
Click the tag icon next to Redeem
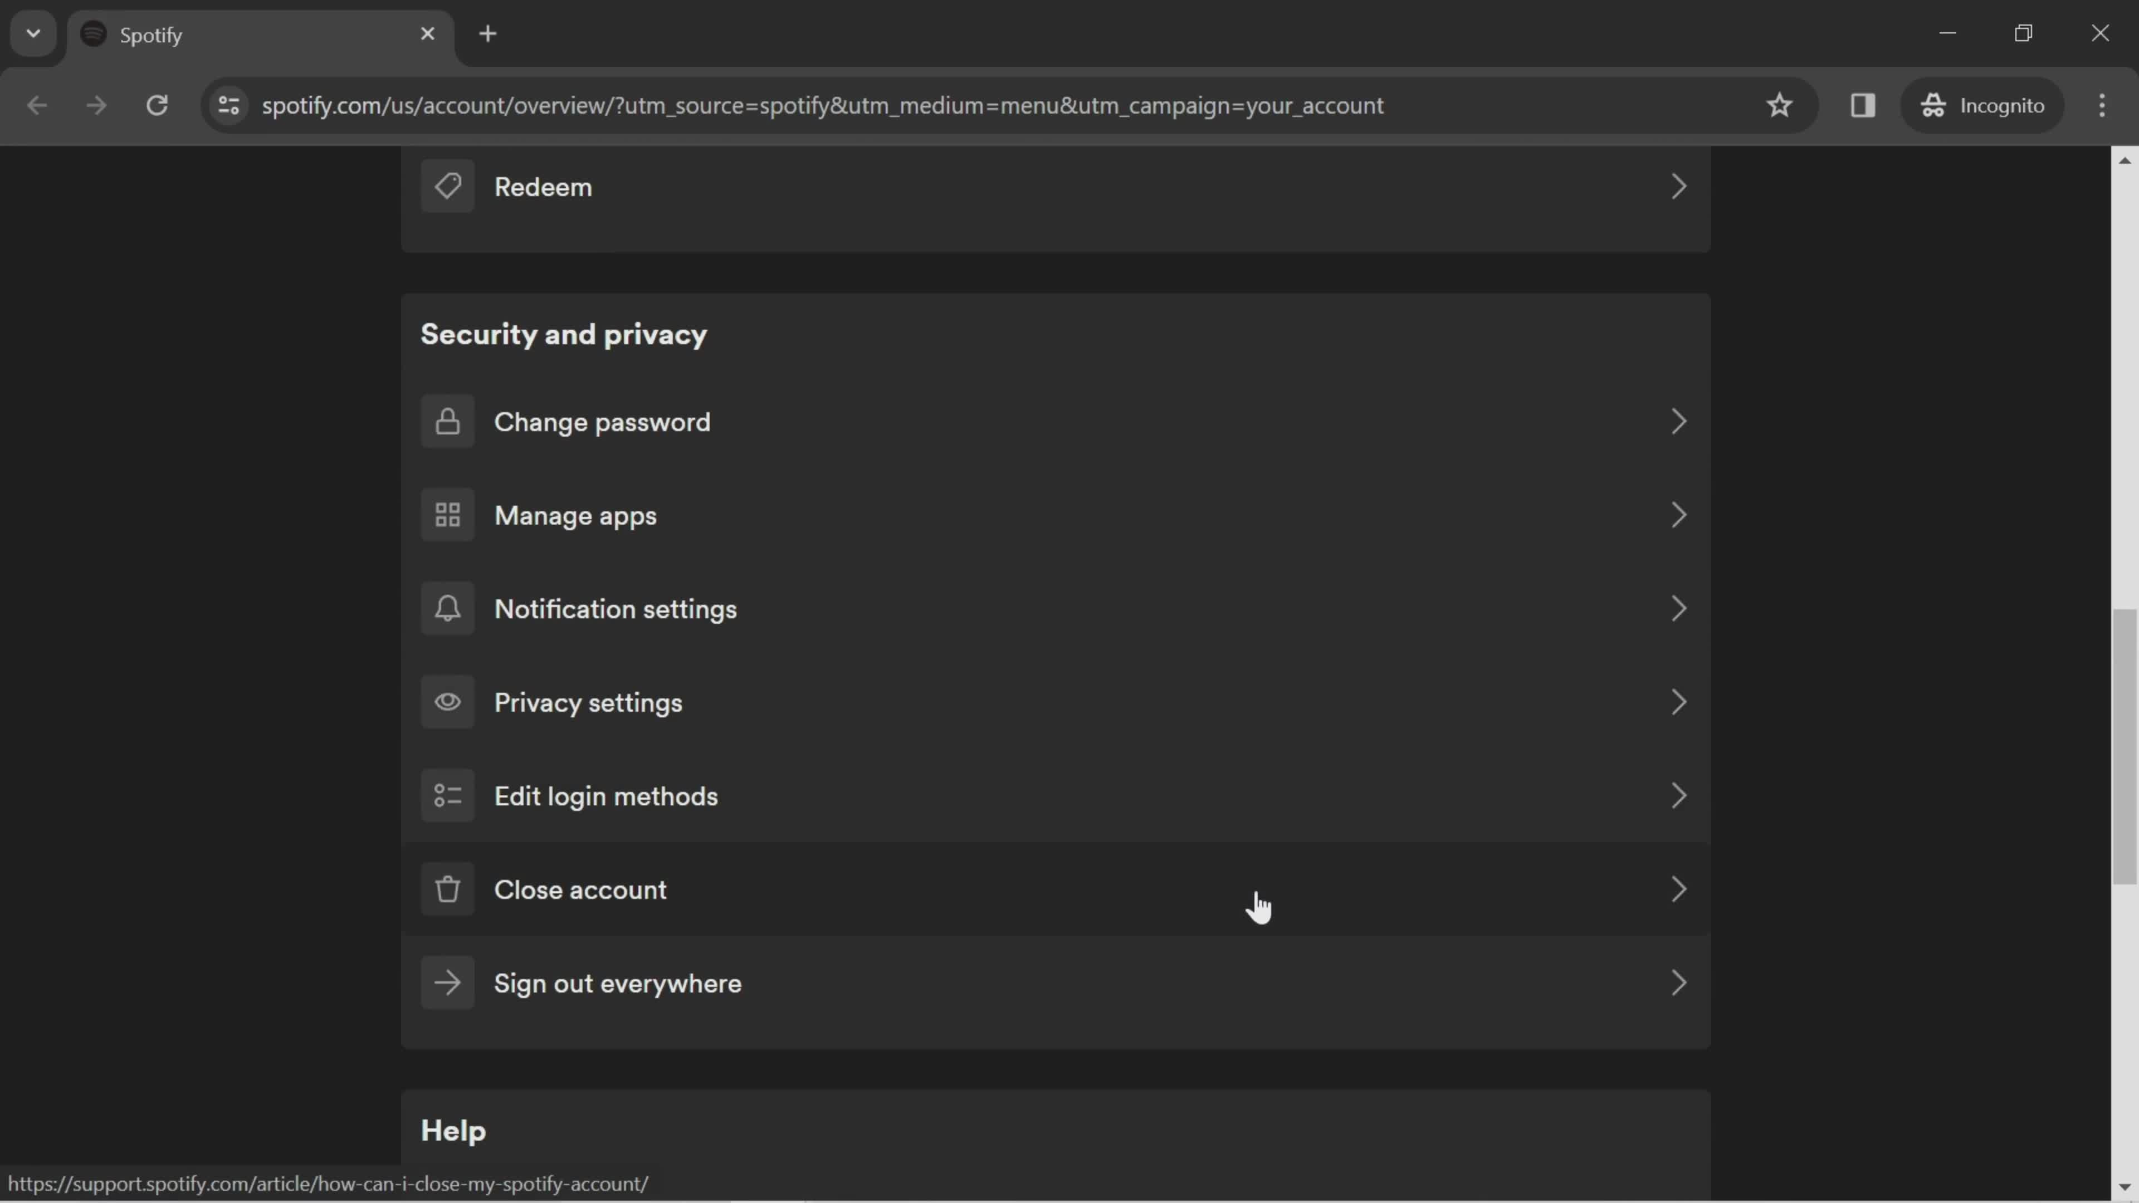click(448, 187)
